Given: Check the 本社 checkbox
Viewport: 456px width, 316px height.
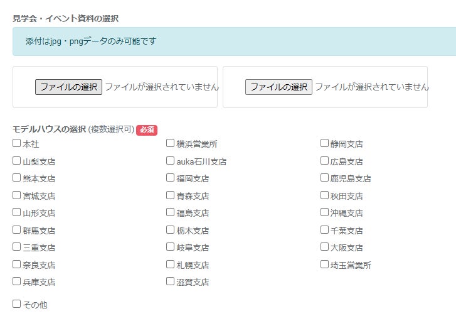Looking at the screenshot, I should [x=17, y=143].
